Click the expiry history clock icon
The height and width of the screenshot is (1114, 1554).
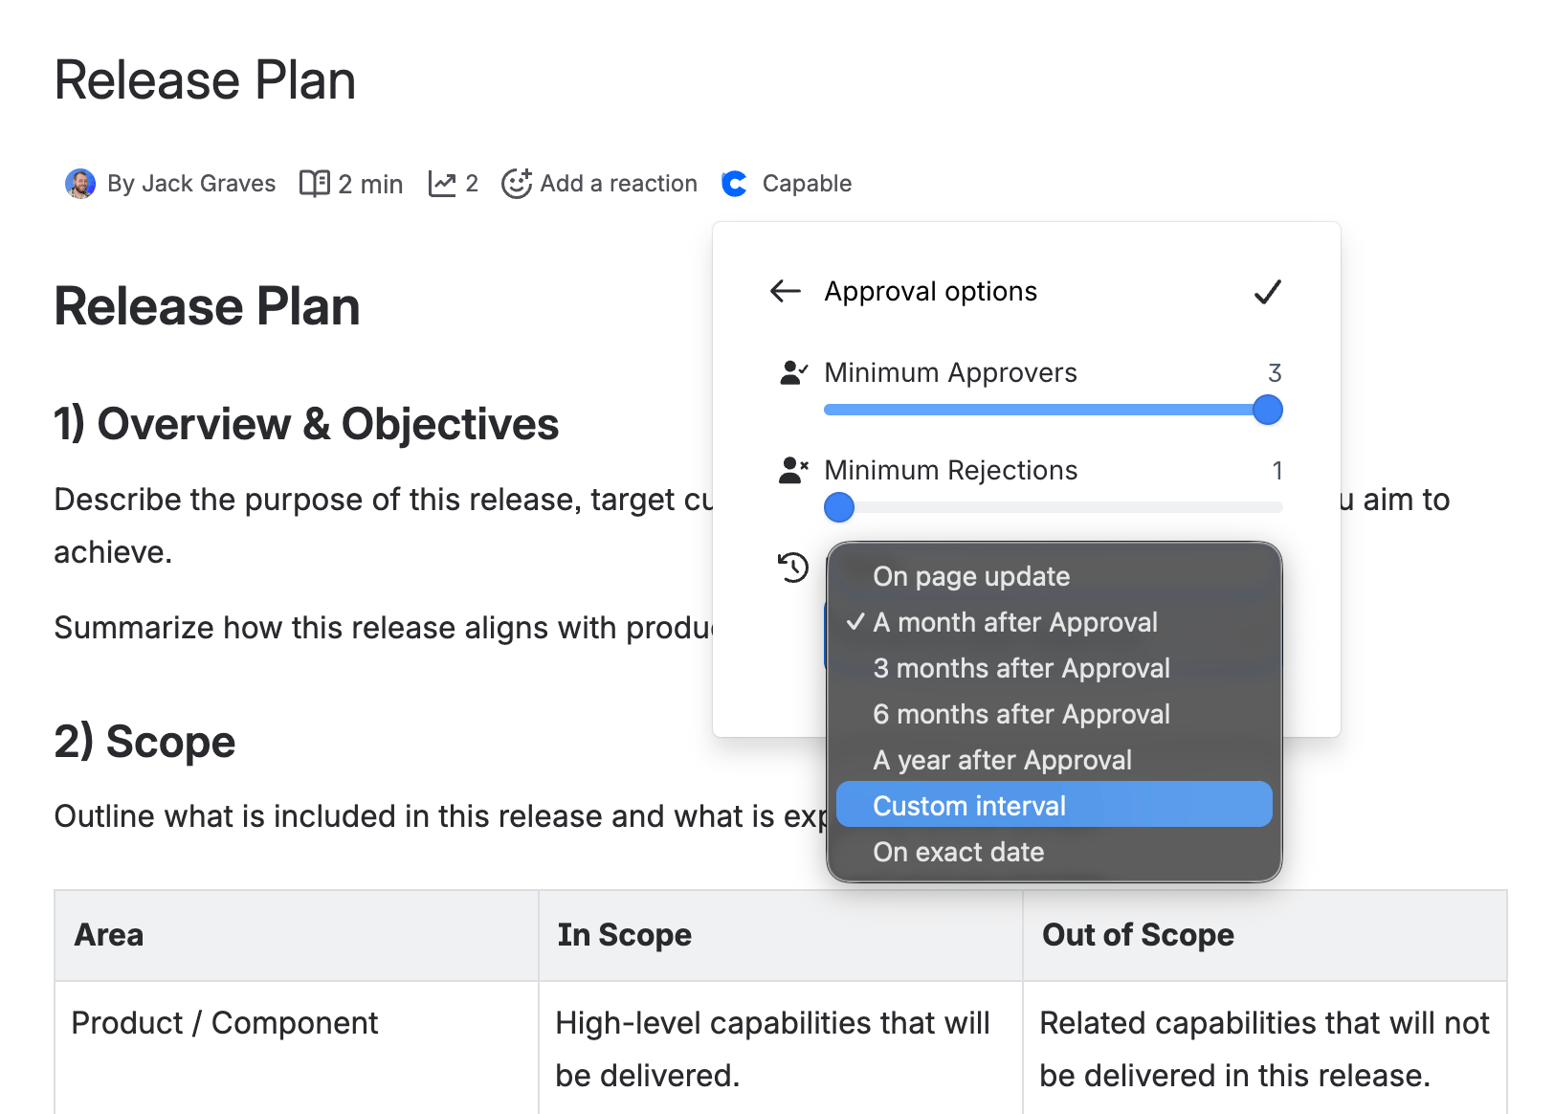click(793, 568)
